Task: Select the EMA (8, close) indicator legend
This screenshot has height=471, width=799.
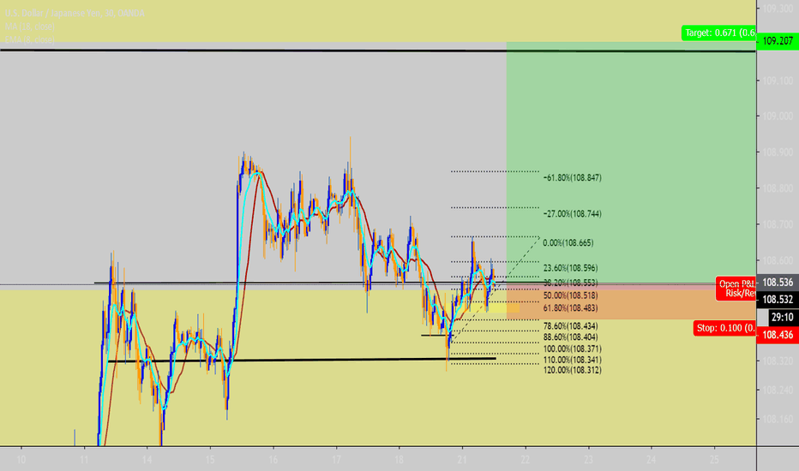Action: point(29,39)
